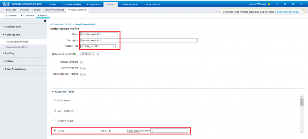This screenshot has height=139, width=308.
Task: Click the search magnifier icon in header
Action: tap(277, 4)
